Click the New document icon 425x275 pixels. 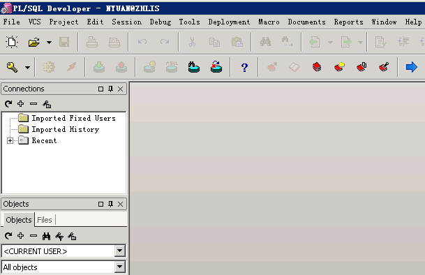coord(12,42)
